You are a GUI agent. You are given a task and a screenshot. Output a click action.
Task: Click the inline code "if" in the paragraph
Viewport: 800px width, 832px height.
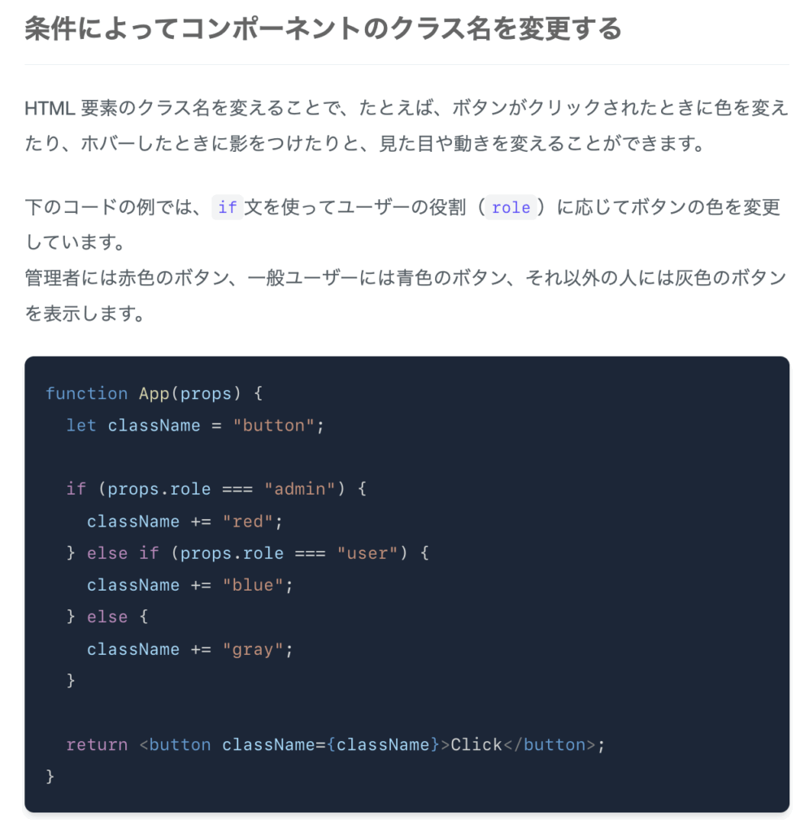[227, 207]
